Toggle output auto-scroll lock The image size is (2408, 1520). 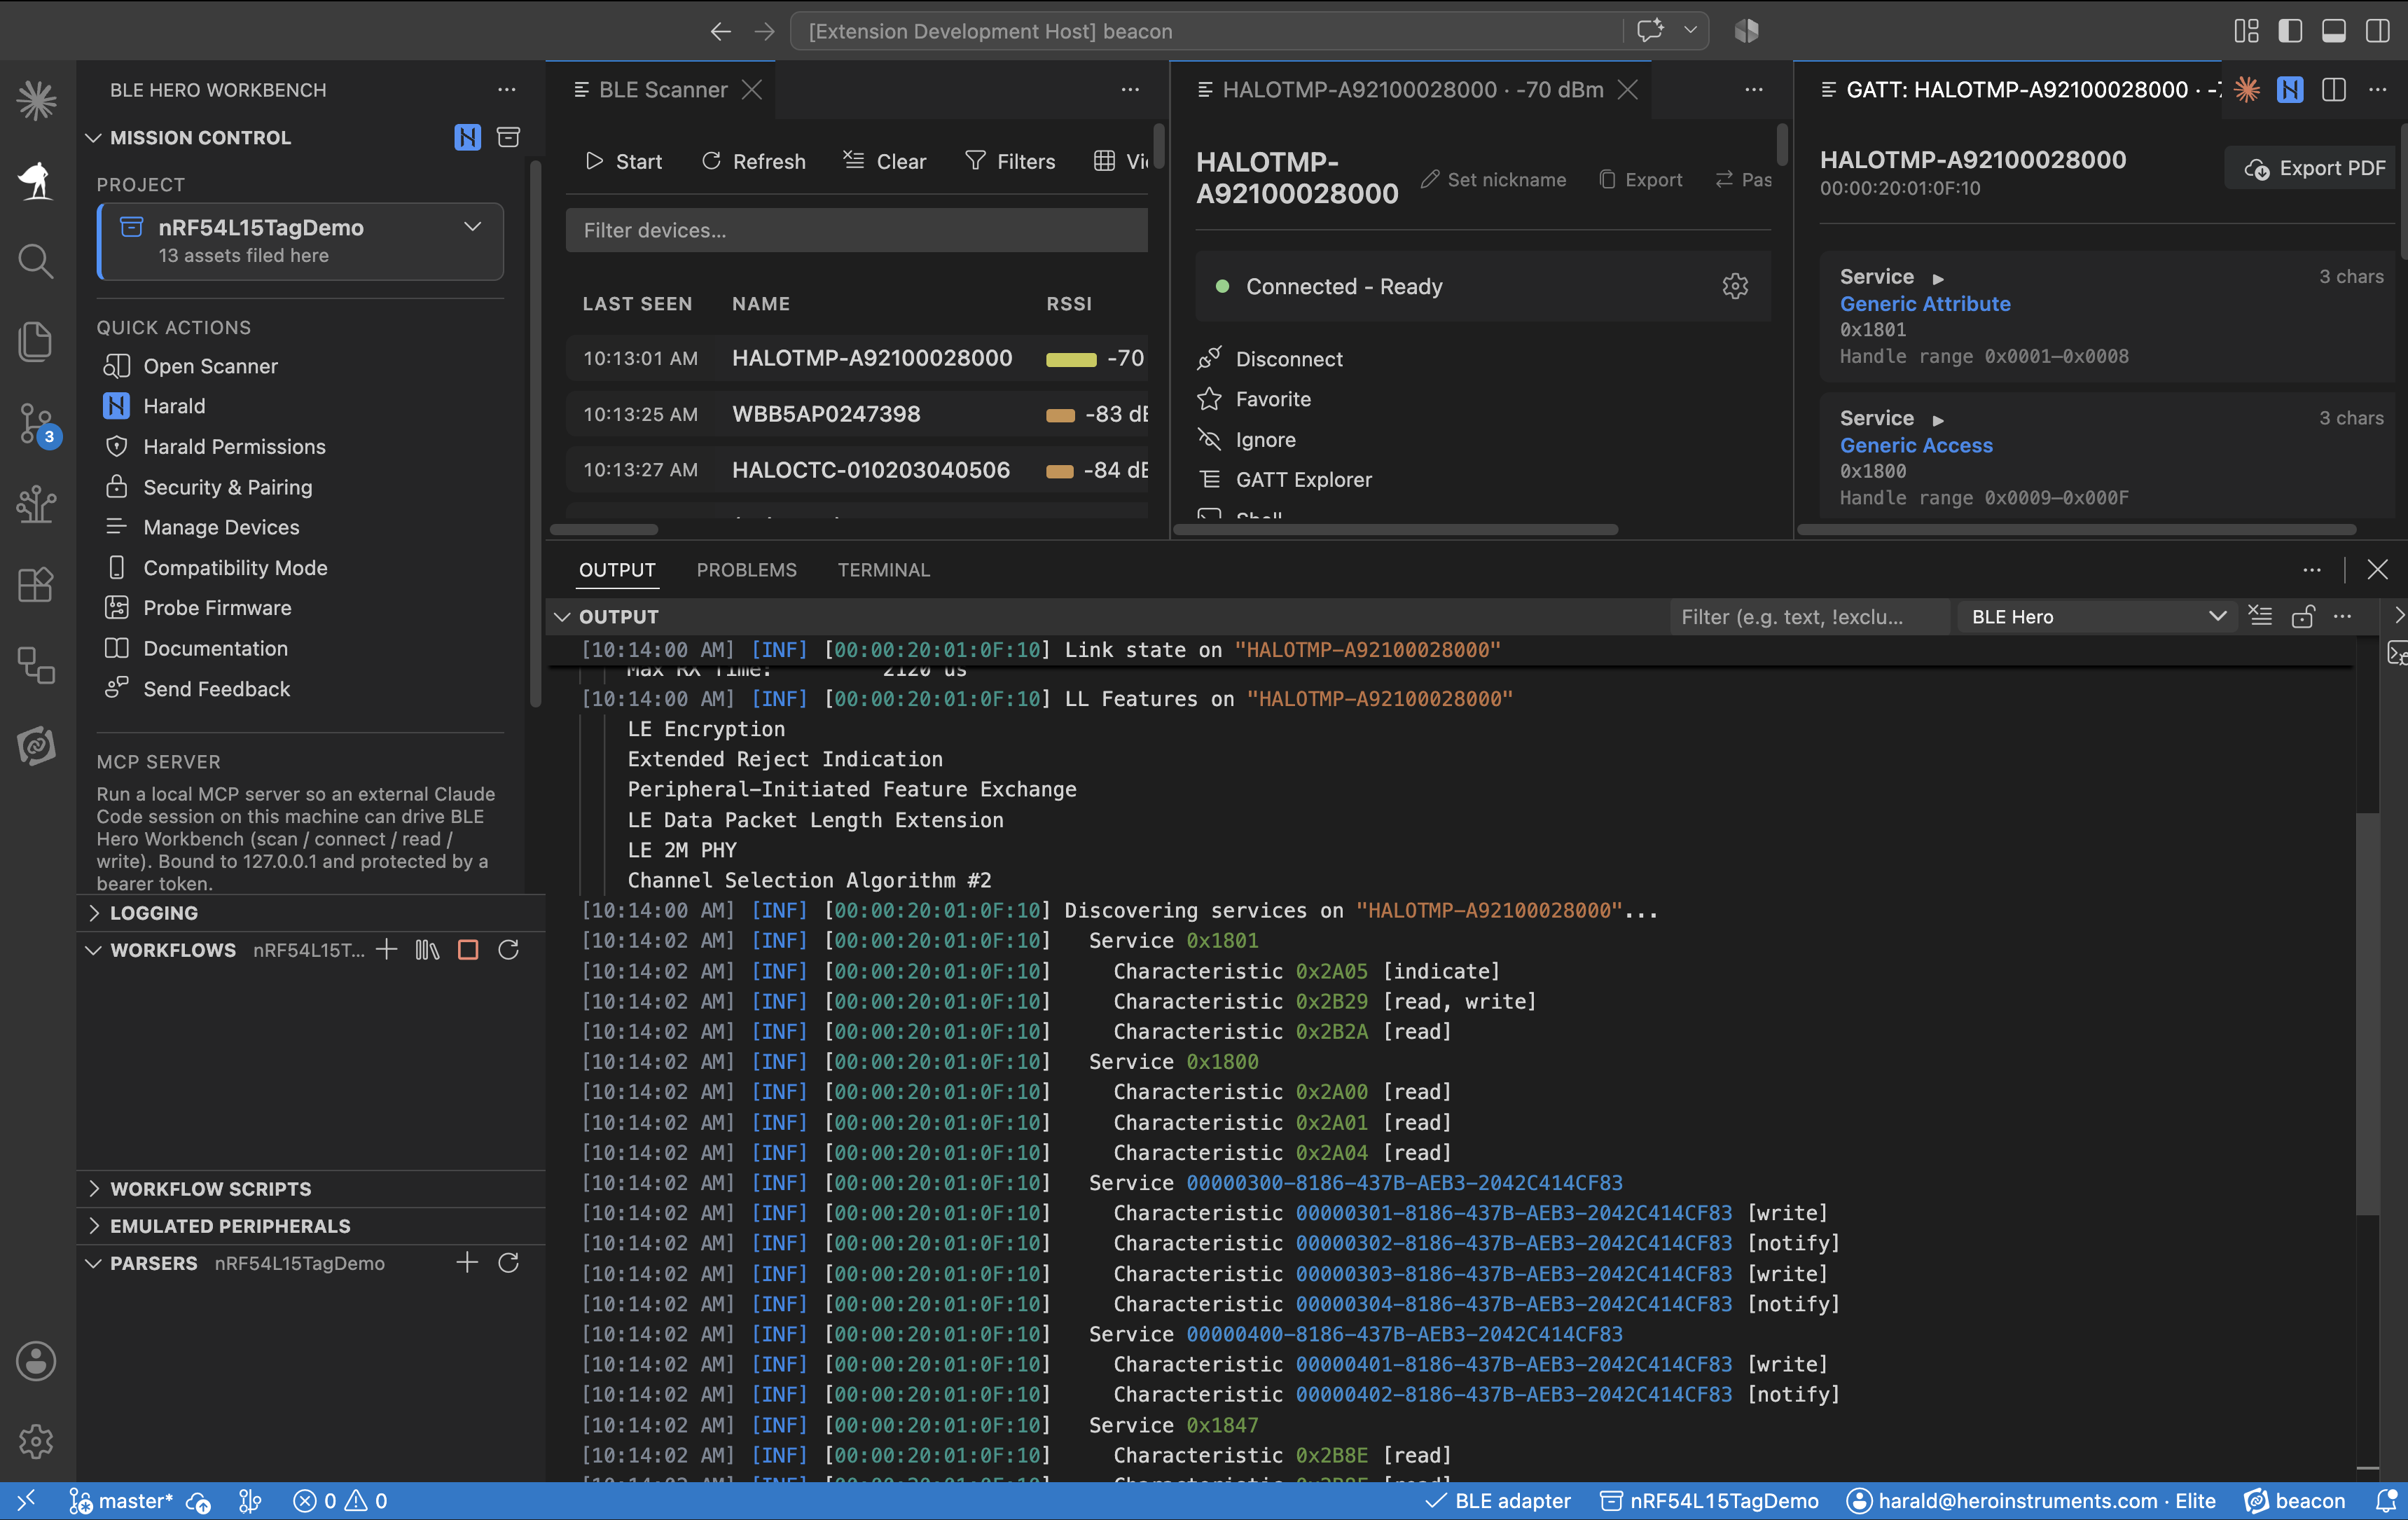click(2303, 616)
